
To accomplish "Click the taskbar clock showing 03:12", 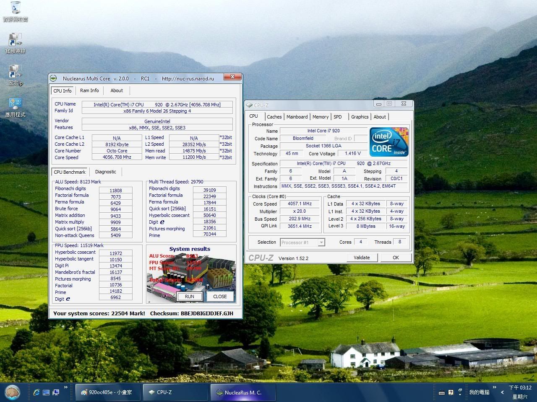I will [520, 388].
